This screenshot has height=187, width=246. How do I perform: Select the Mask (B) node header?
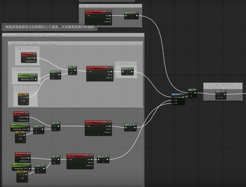point(101,156)
